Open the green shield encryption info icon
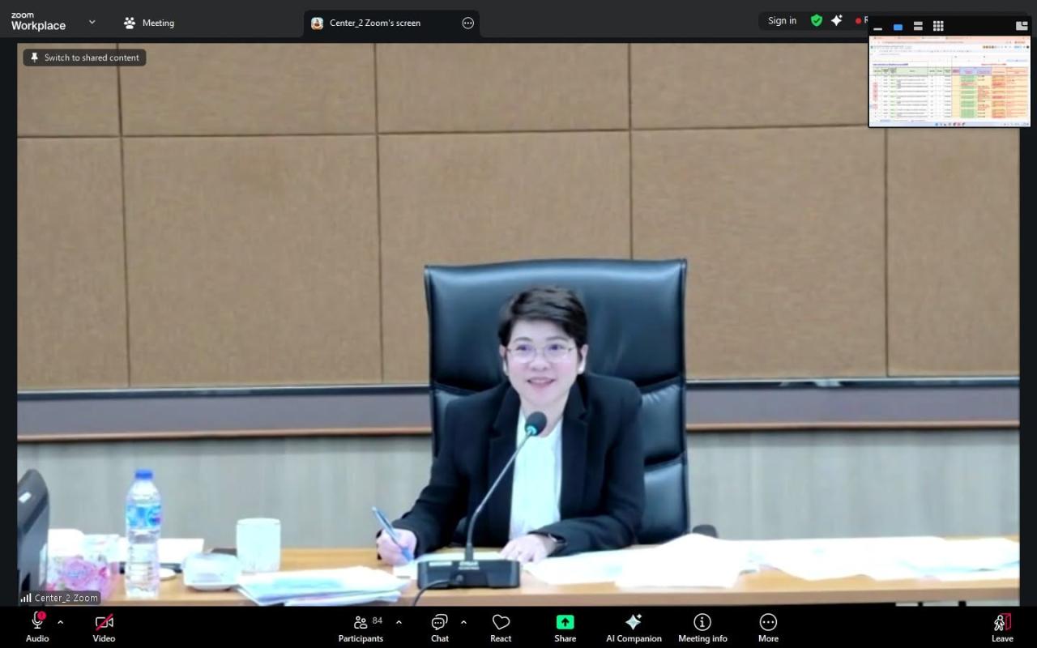Viewport: 1037px width, 648px height. [817, 21]
